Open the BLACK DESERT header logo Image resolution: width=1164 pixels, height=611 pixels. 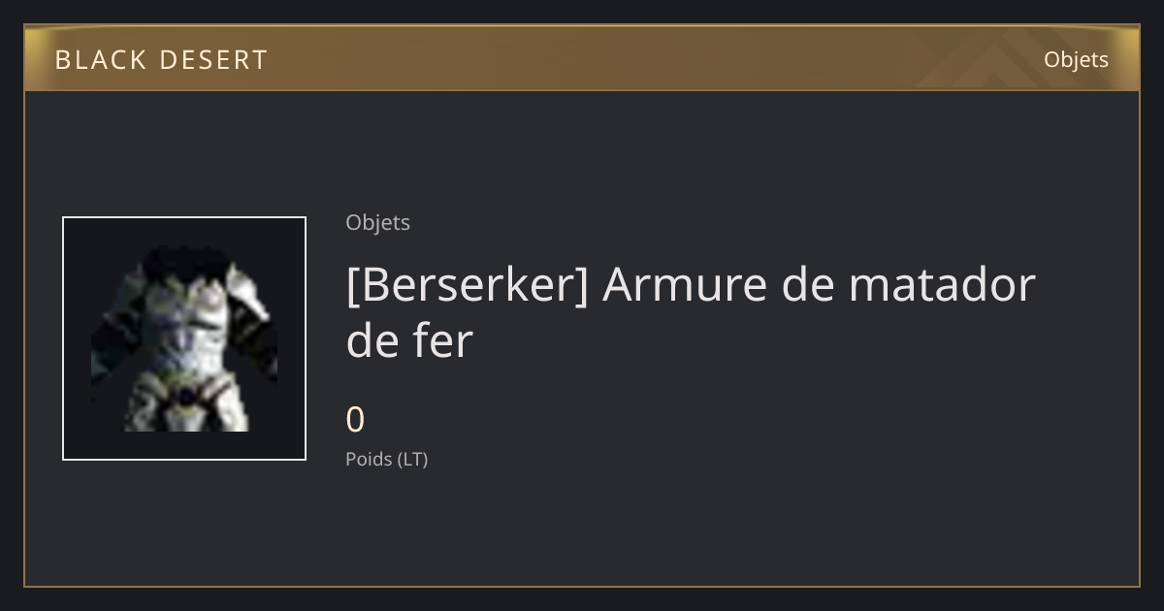point(161,60)
